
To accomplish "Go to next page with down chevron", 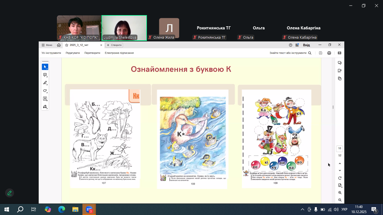I will [x=340, y=170].
